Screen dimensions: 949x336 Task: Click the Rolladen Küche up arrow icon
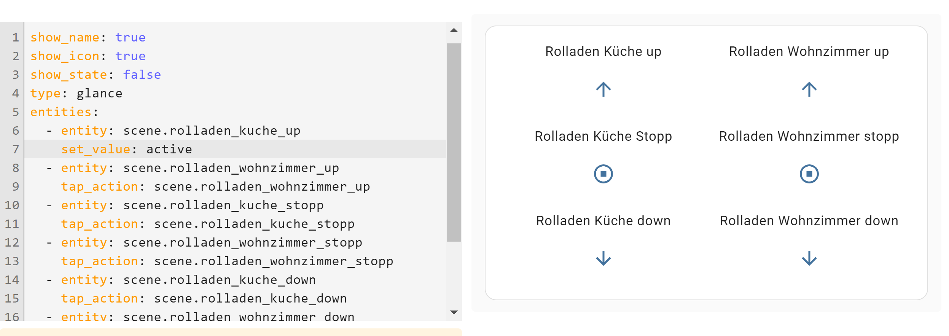point(603,89)
